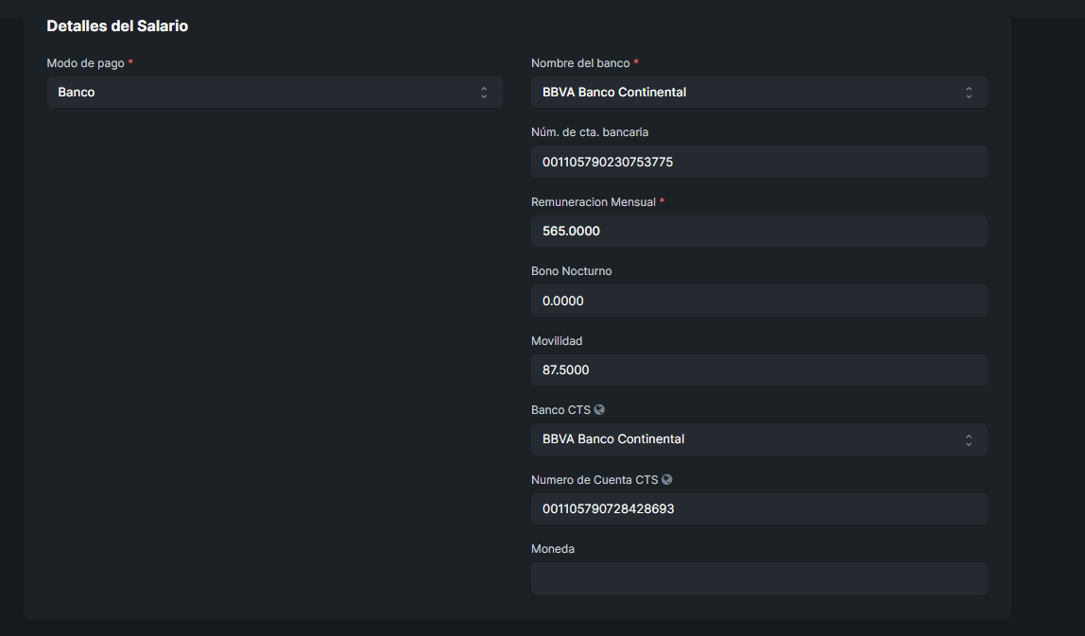This screenshot has height=636, width=1085.
Task: Click the Detalles del Salario section heading
Action: (117, 26)
